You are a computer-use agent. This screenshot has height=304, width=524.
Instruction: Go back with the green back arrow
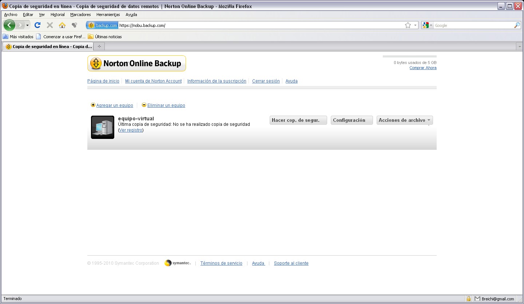click(x=9, y=25)
